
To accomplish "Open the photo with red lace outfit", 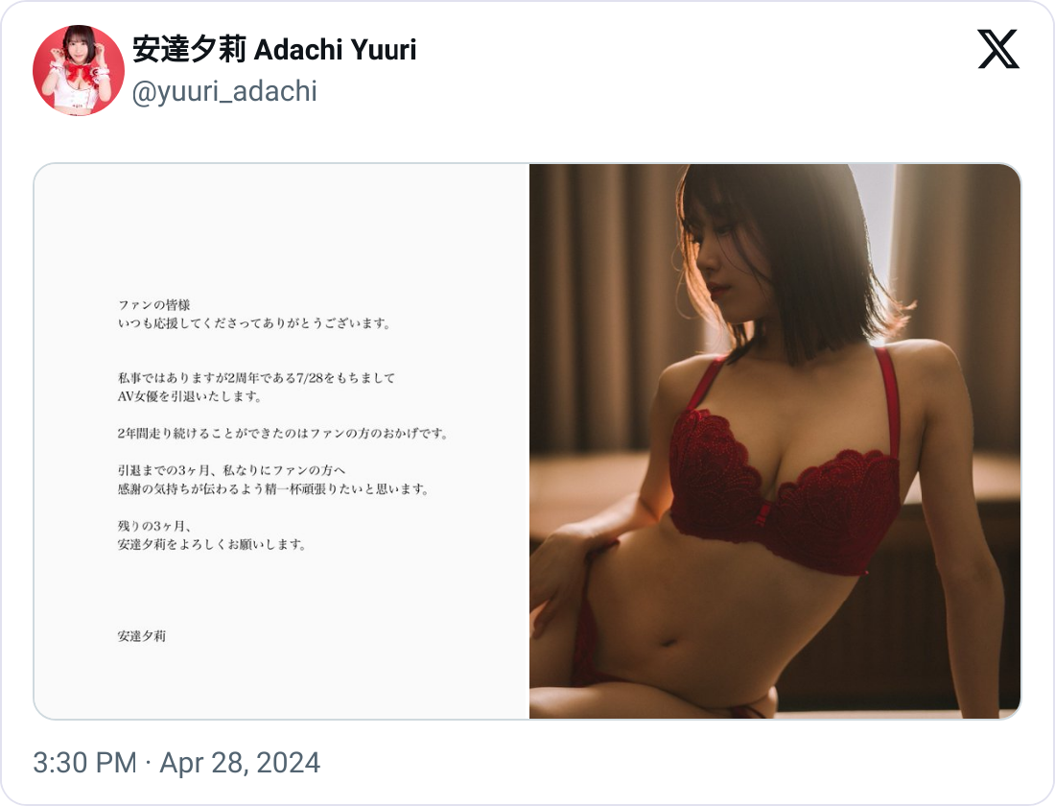I will point(775,441).
